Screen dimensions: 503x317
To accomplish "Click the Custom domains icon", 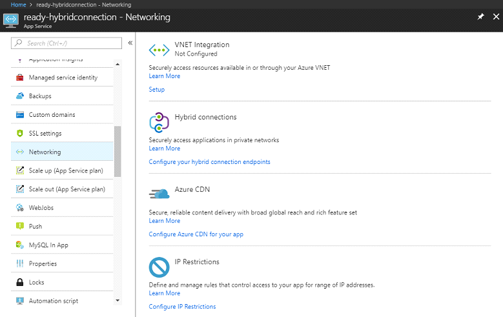I will tap(20, 114).
